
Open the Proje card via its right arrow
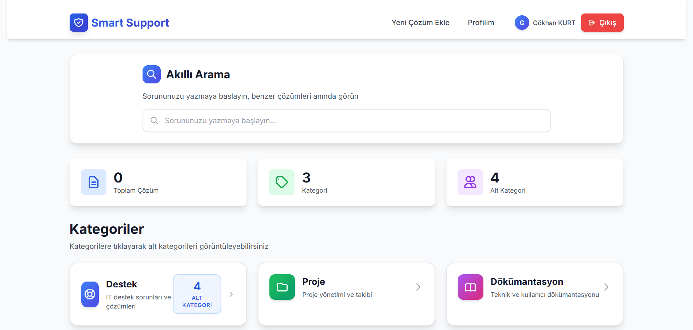click(418, 287)
